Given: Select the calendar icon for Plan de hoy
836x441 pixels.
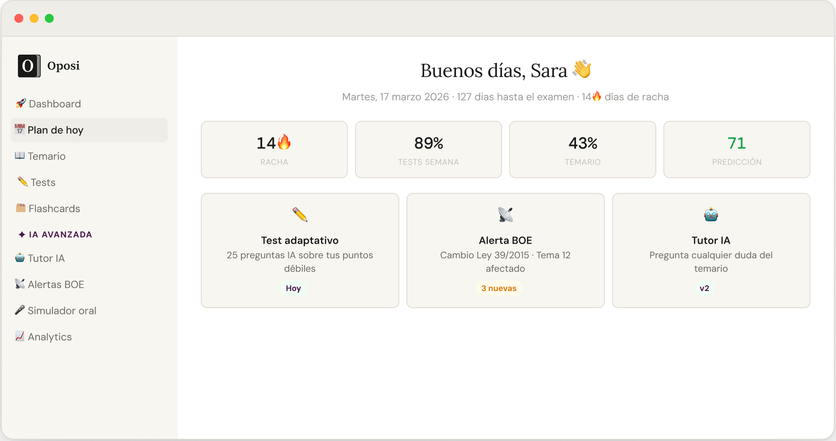Looking at the screenshot, I should pos(20,130).
